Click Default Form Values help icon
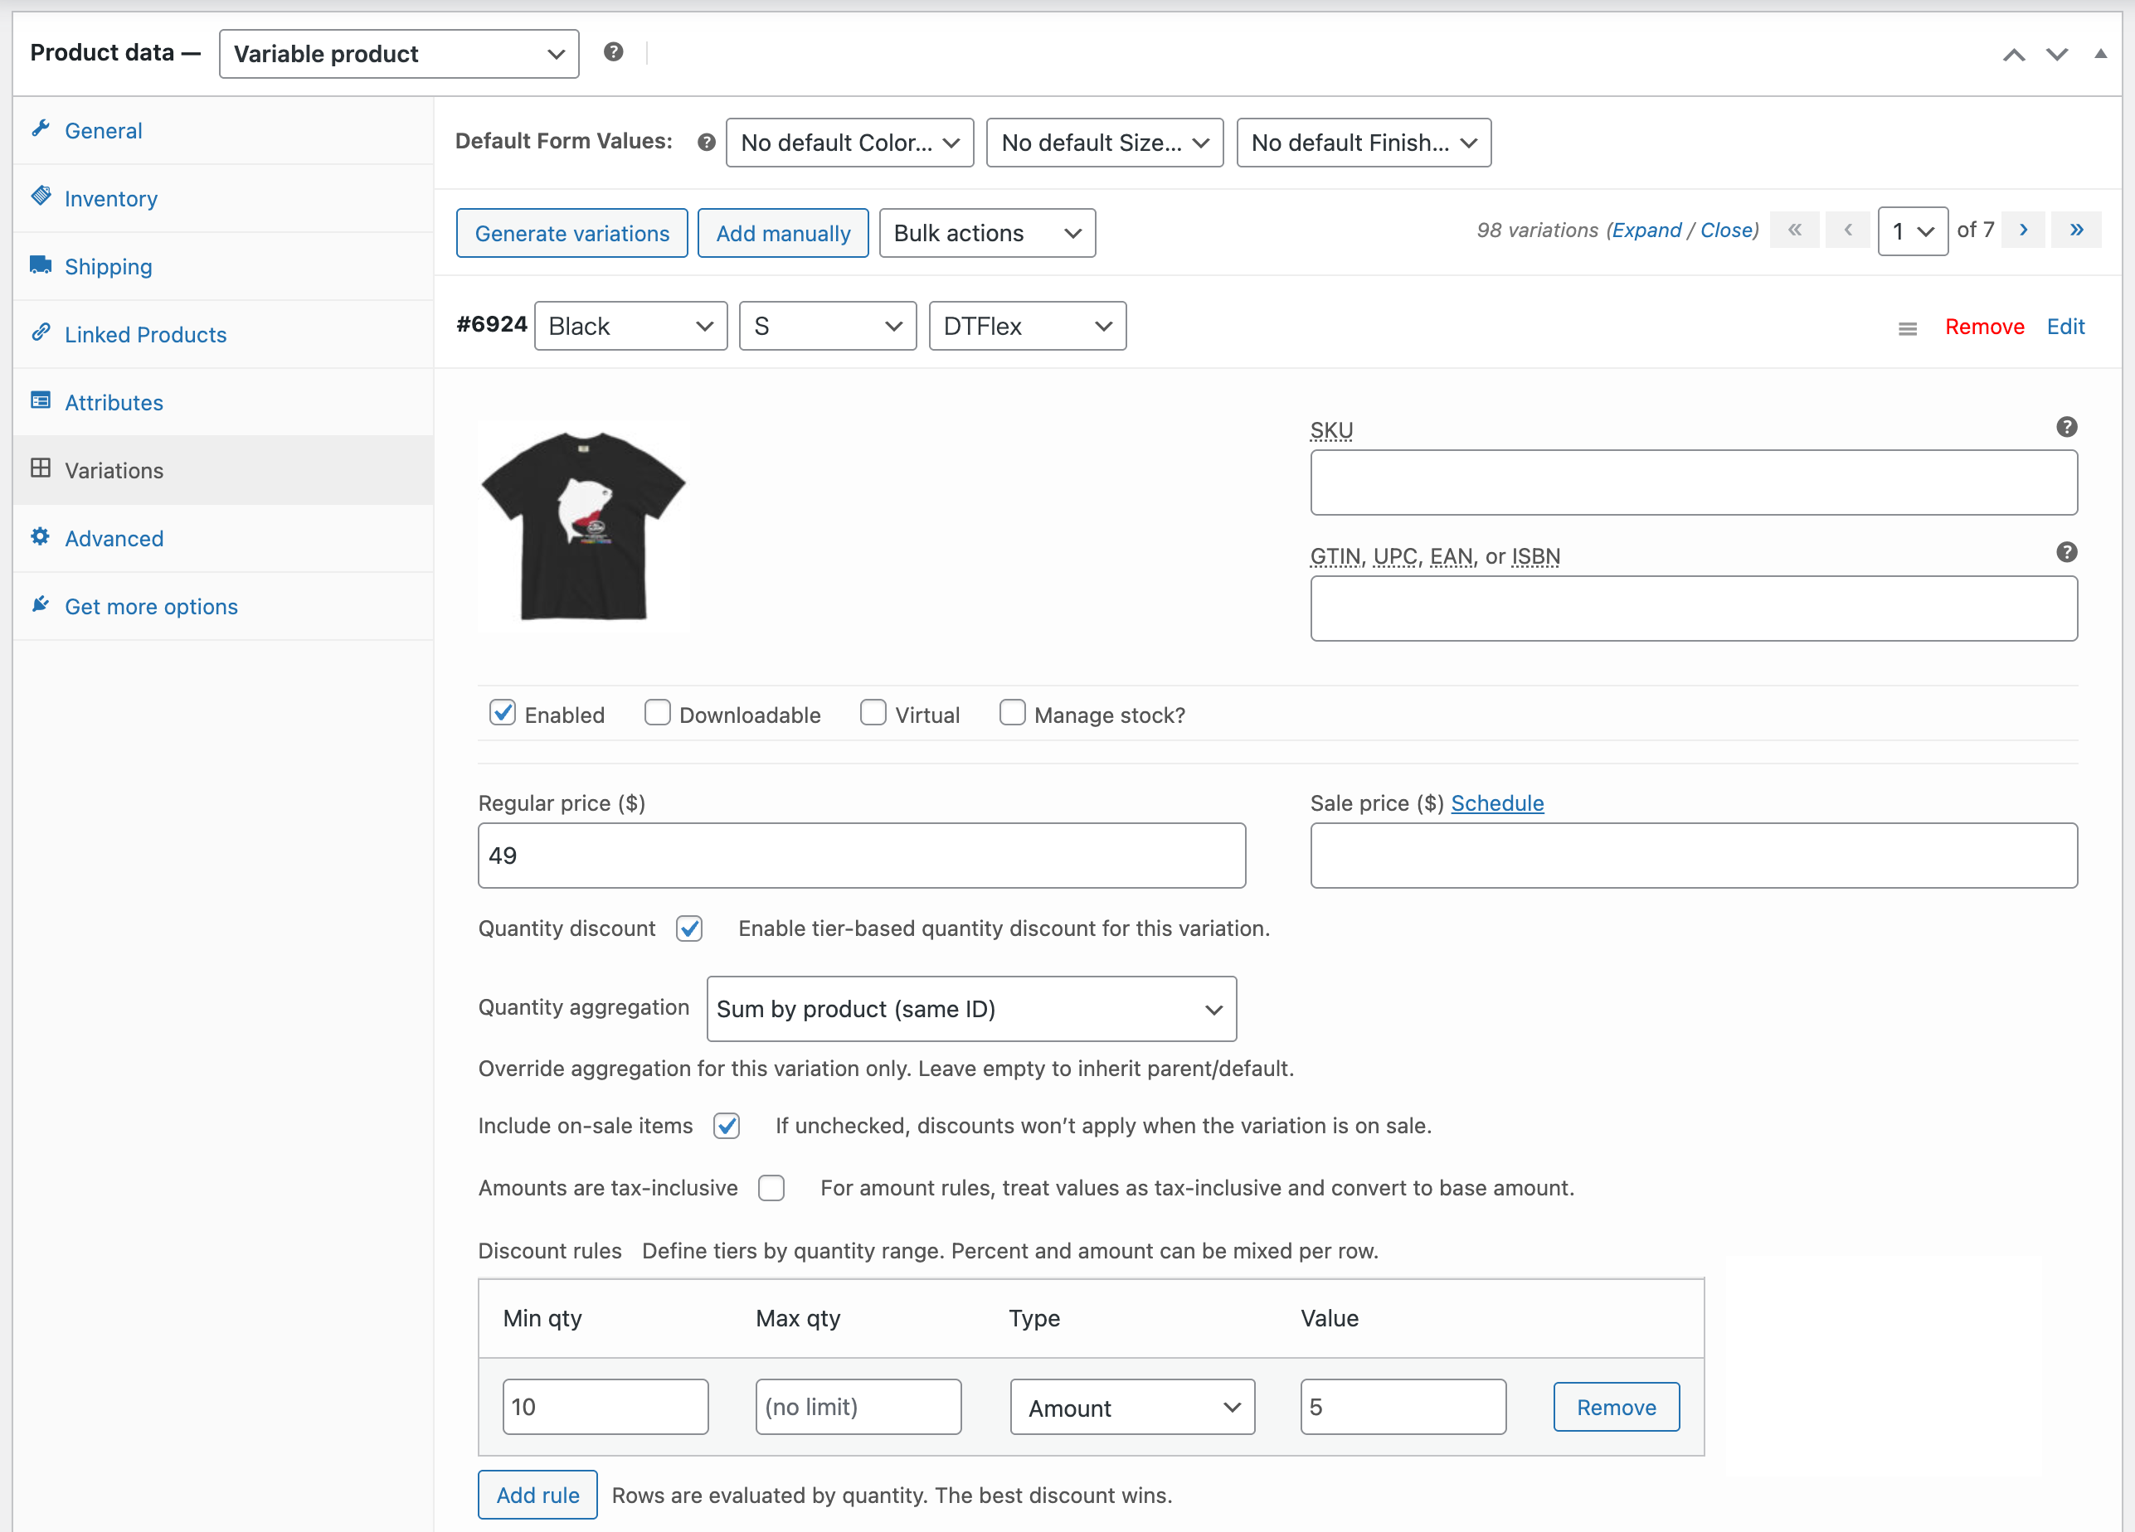Image resolution: width=2135 pixels, height=1532 pixels. [706, 142]
